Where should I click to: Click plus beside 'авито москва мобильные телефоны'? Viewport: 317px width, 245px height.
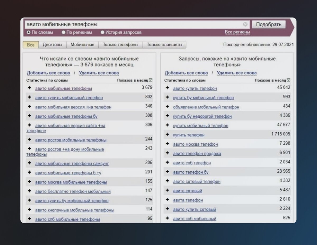tap(30, 182)
